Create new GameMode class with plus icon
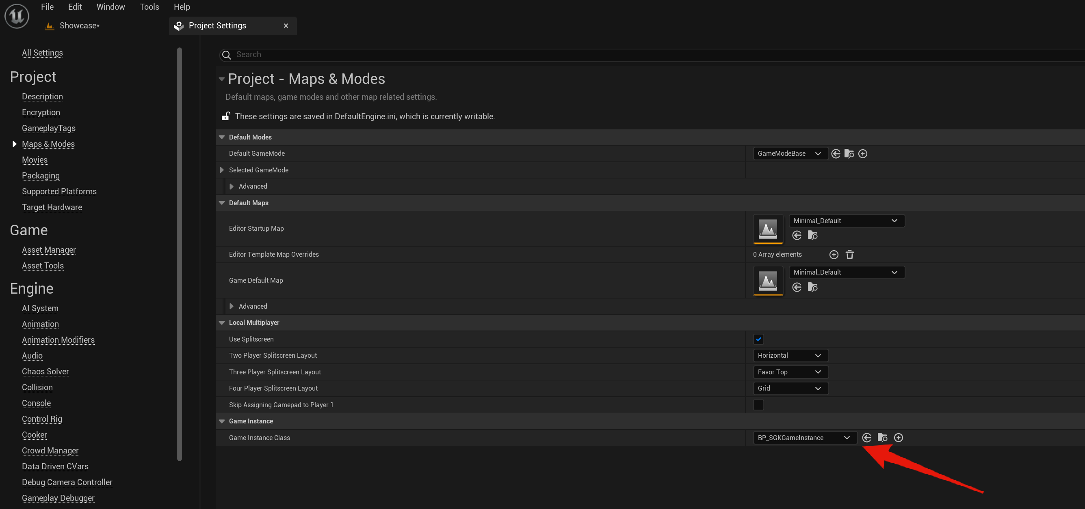Screen dimensions: 1085x509 (x=863, y=154)
